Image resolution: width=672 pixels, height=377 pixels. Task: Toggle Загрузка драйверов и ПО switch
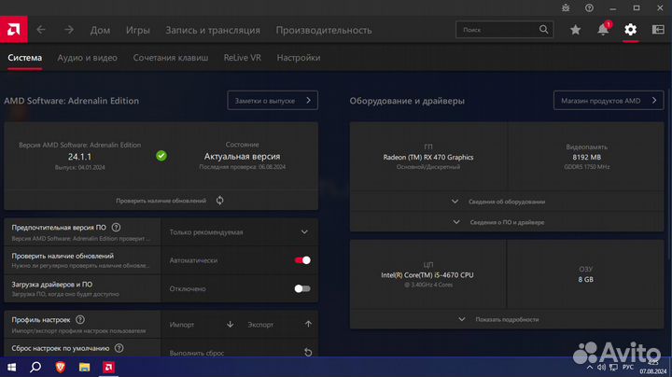coord(302,288)
